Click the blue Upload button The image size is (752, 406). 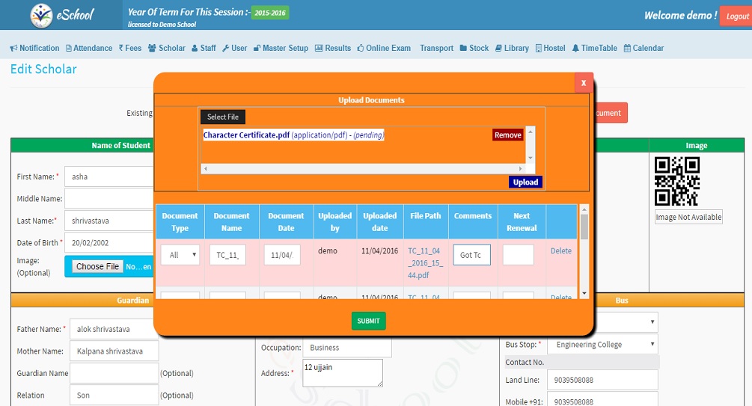click(525, 182)
